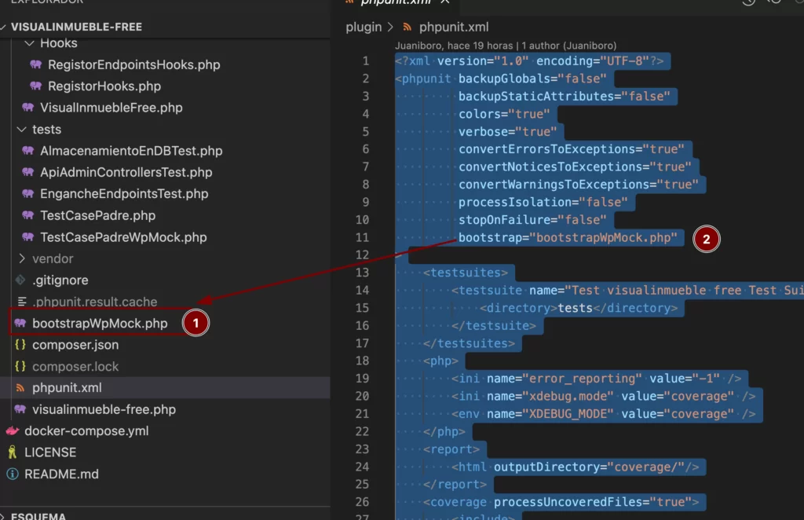Screen dimensions: 804x520
Task: Click PHP icon next to visualinmueble-free.php
Action: coord(20,408)
